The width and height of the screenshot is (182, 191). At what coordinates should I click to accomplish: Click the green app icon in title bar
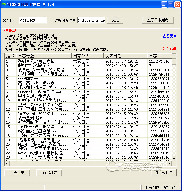(4, 4)
